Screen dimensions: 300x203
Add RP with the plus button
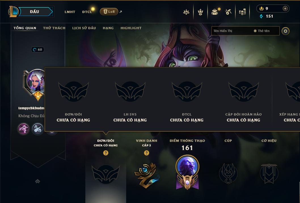click(x=285, y=8)
